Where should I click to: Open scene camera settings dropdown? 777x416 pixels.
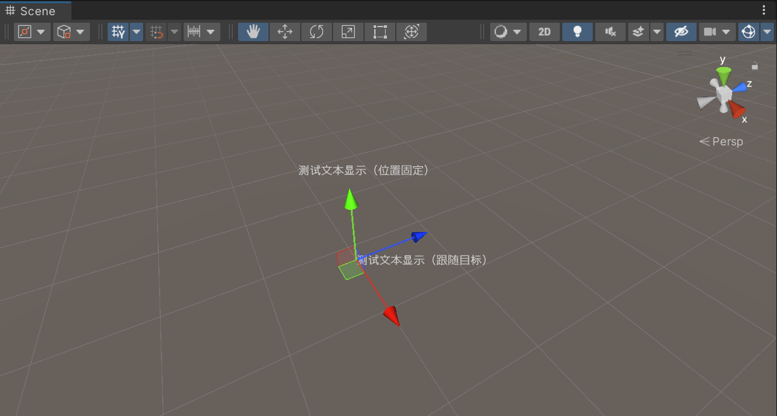pyautogui.click(x=717, y=32)
